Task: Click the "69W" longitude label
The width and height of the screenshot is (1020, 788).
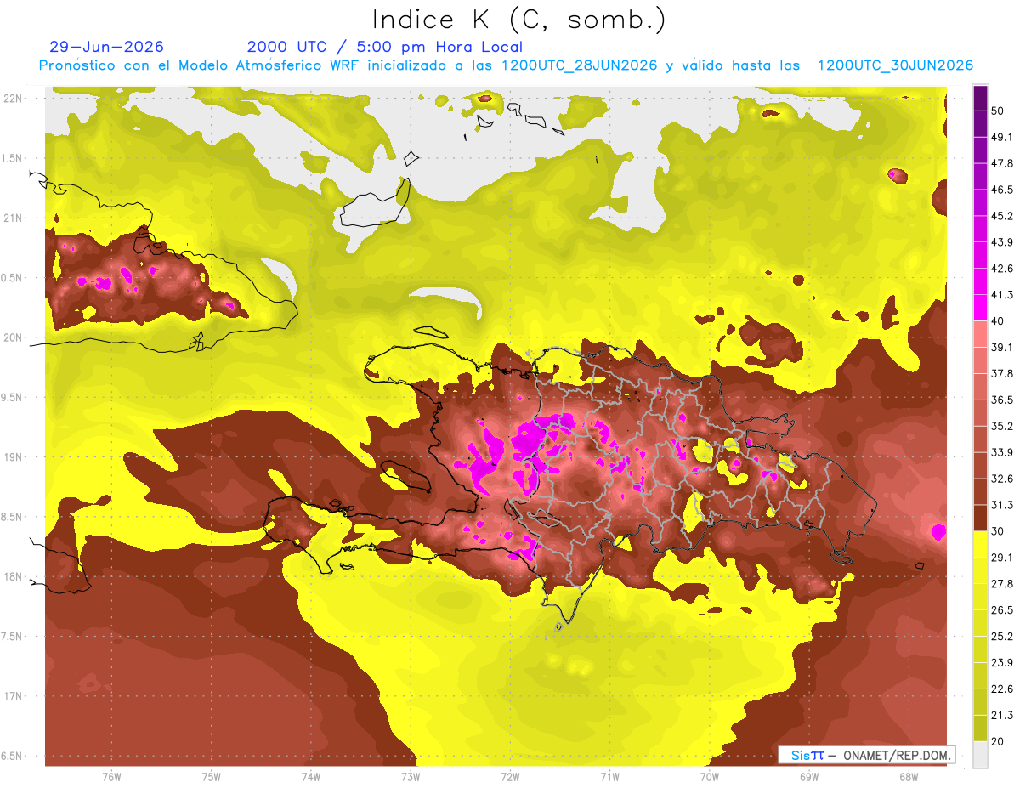Action: pyautogui.click(x=809, y=777)
